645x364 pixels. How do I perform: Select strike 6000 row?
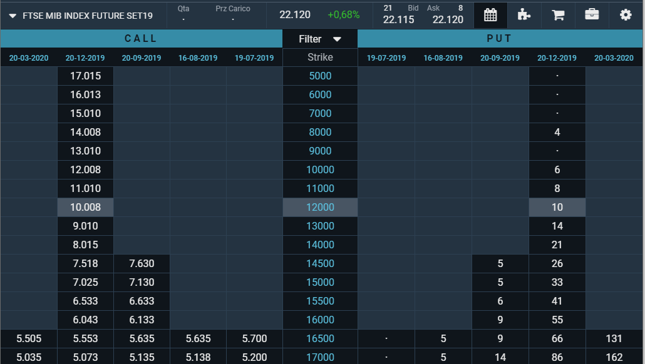tap(320, 95)
